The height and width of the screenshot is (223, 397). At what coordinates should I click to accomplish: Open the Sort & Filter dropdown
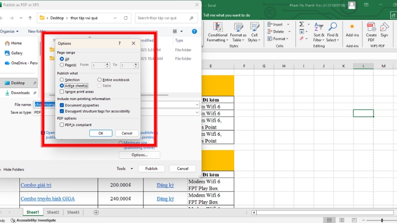coord(319,38)
